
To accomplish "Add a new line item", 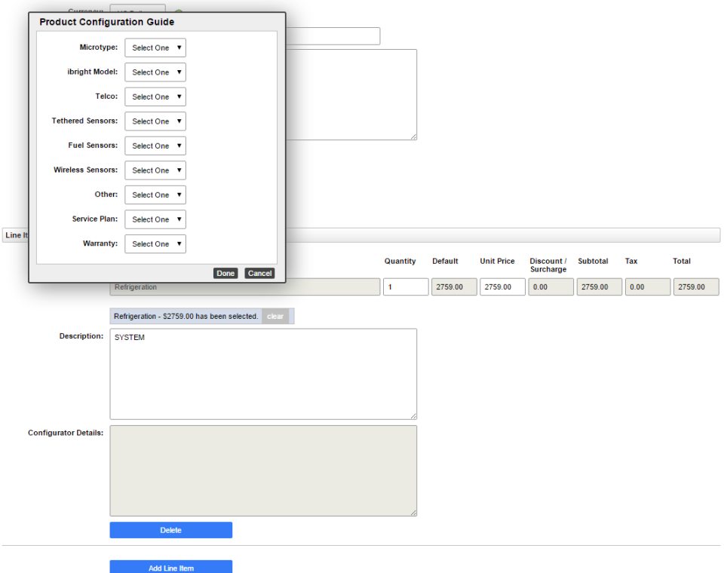I will (x=171, y=567).
